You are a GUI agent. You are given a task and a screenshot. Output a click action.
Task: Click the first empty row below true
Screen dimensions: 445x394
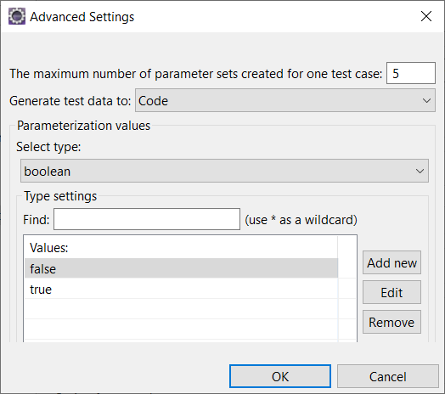click(181, 309)
